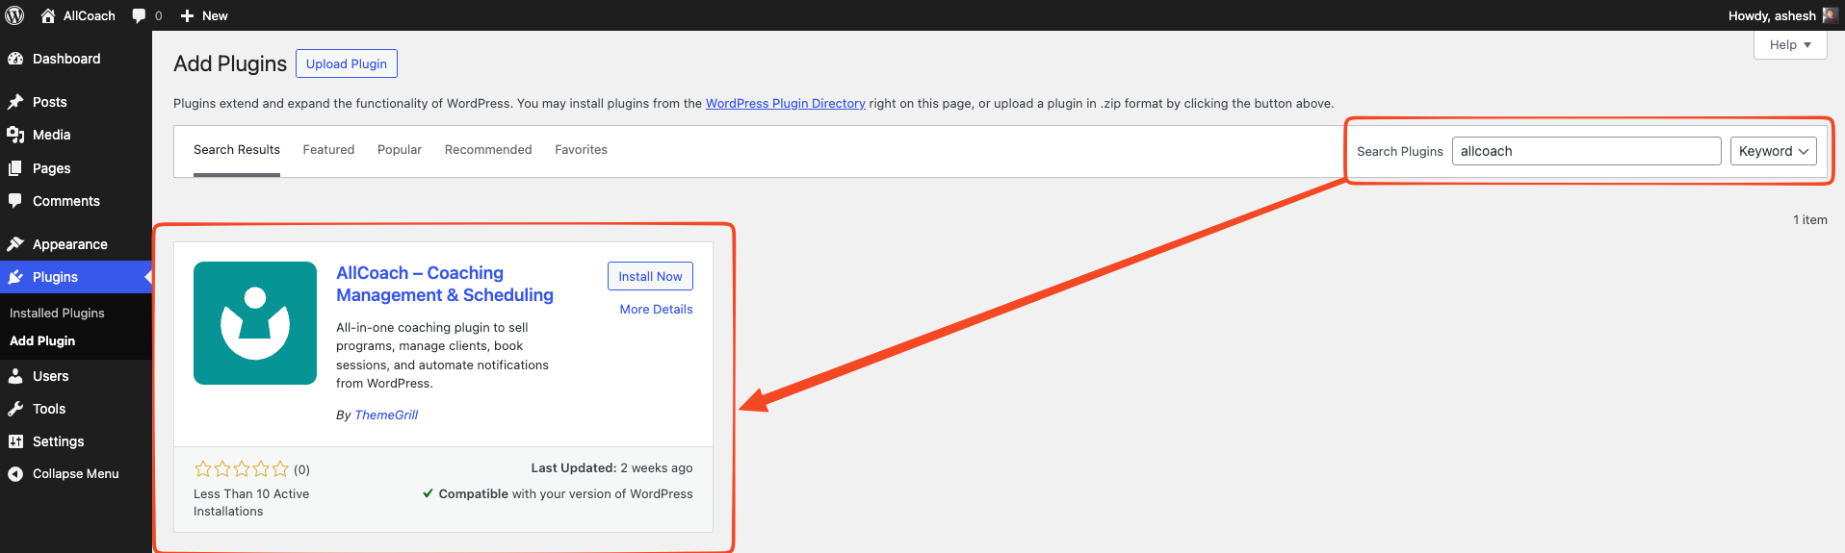
Task: Open the comments bubble icon in admin bar
Action: pyautogui.click(x=140, y=15)
